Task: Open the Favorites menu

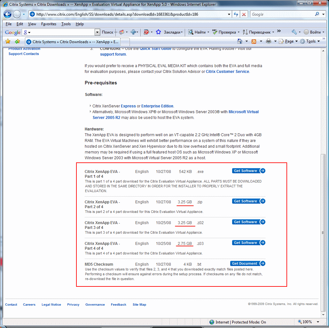Action: click(x=49, y=24)
